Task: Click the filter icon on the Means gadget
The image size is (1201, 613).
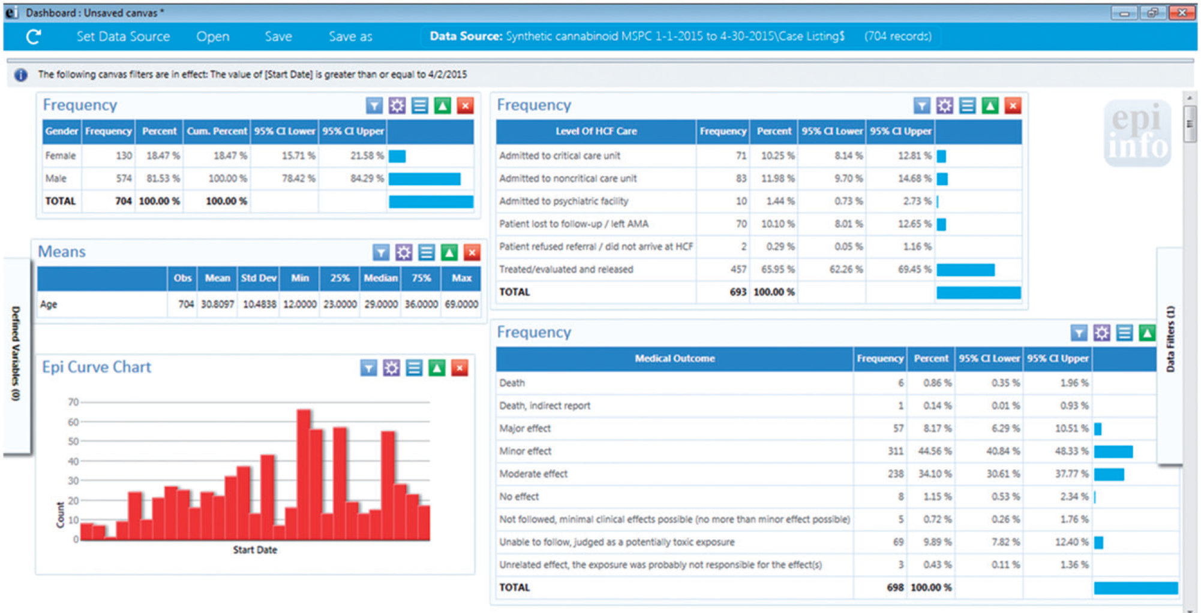Action: [x=380, y=253]
